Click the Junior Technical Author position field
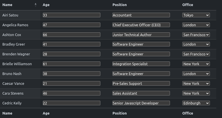Viewport: 222px width, 118px height. (141, 35)
